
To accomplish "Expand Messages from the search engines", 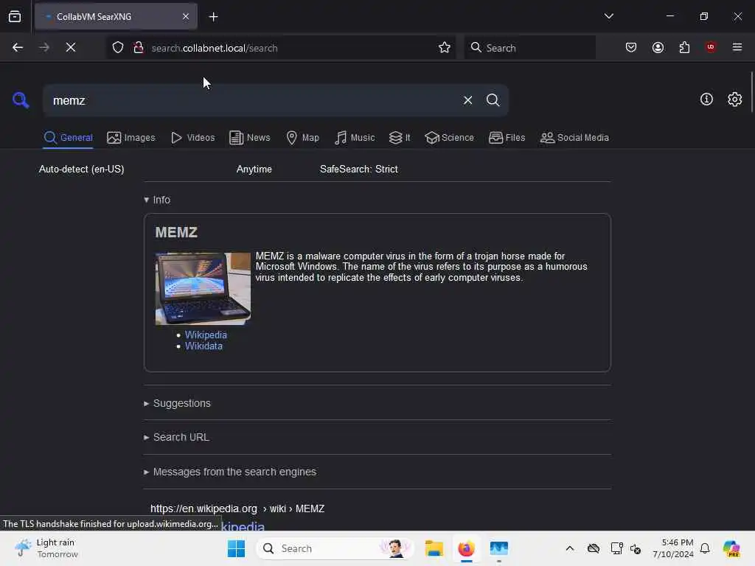I will (230, 472).
